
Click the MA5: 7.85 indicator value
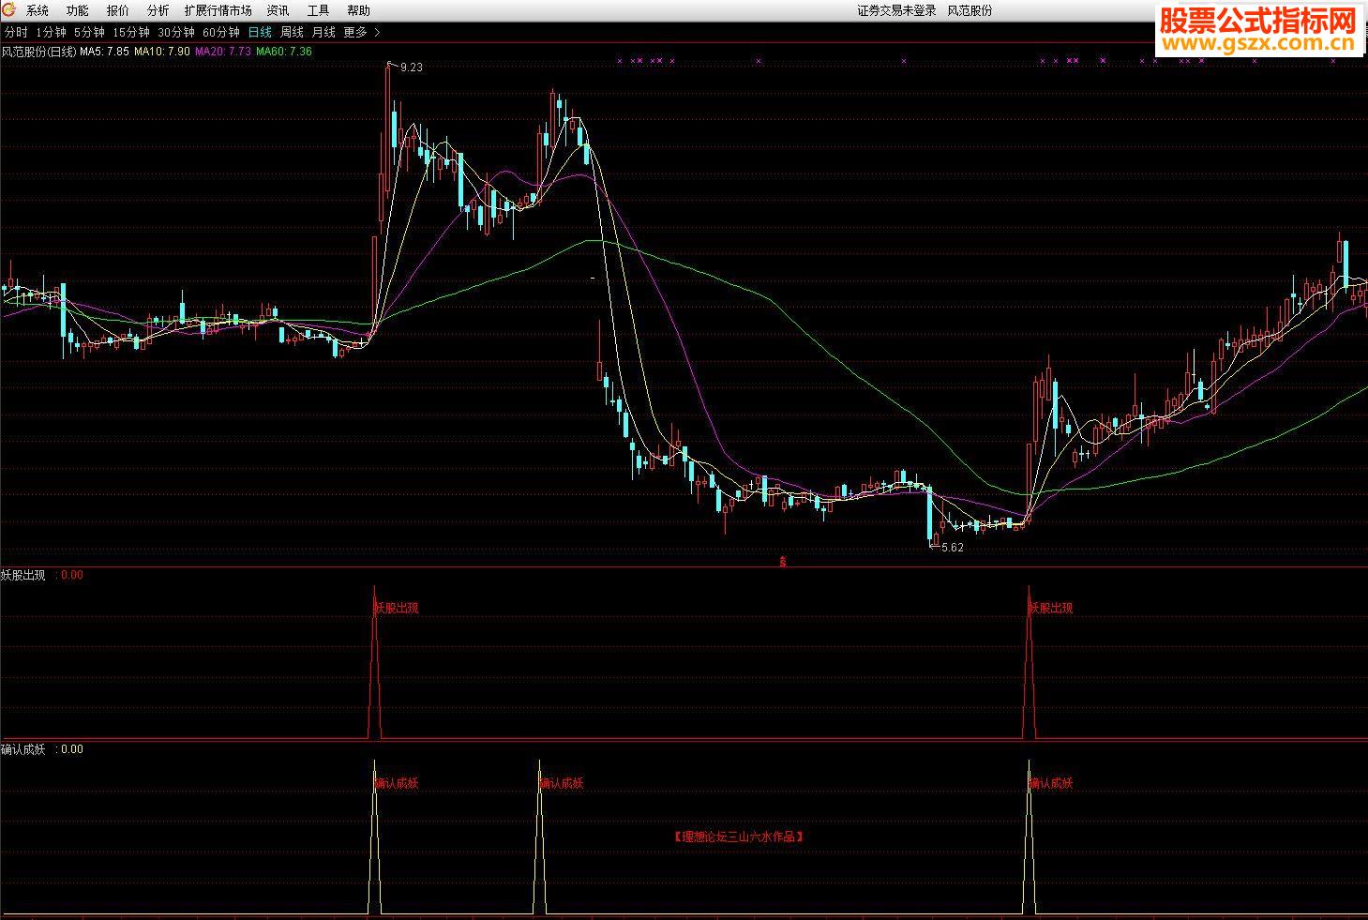(105, 52)
